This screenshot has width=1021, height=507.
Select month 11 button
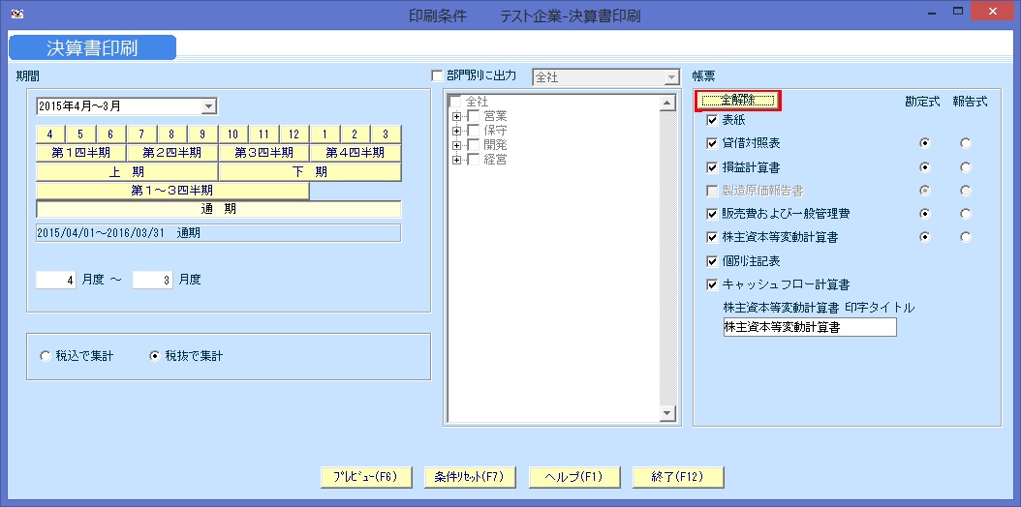click(x=263, y=134)
